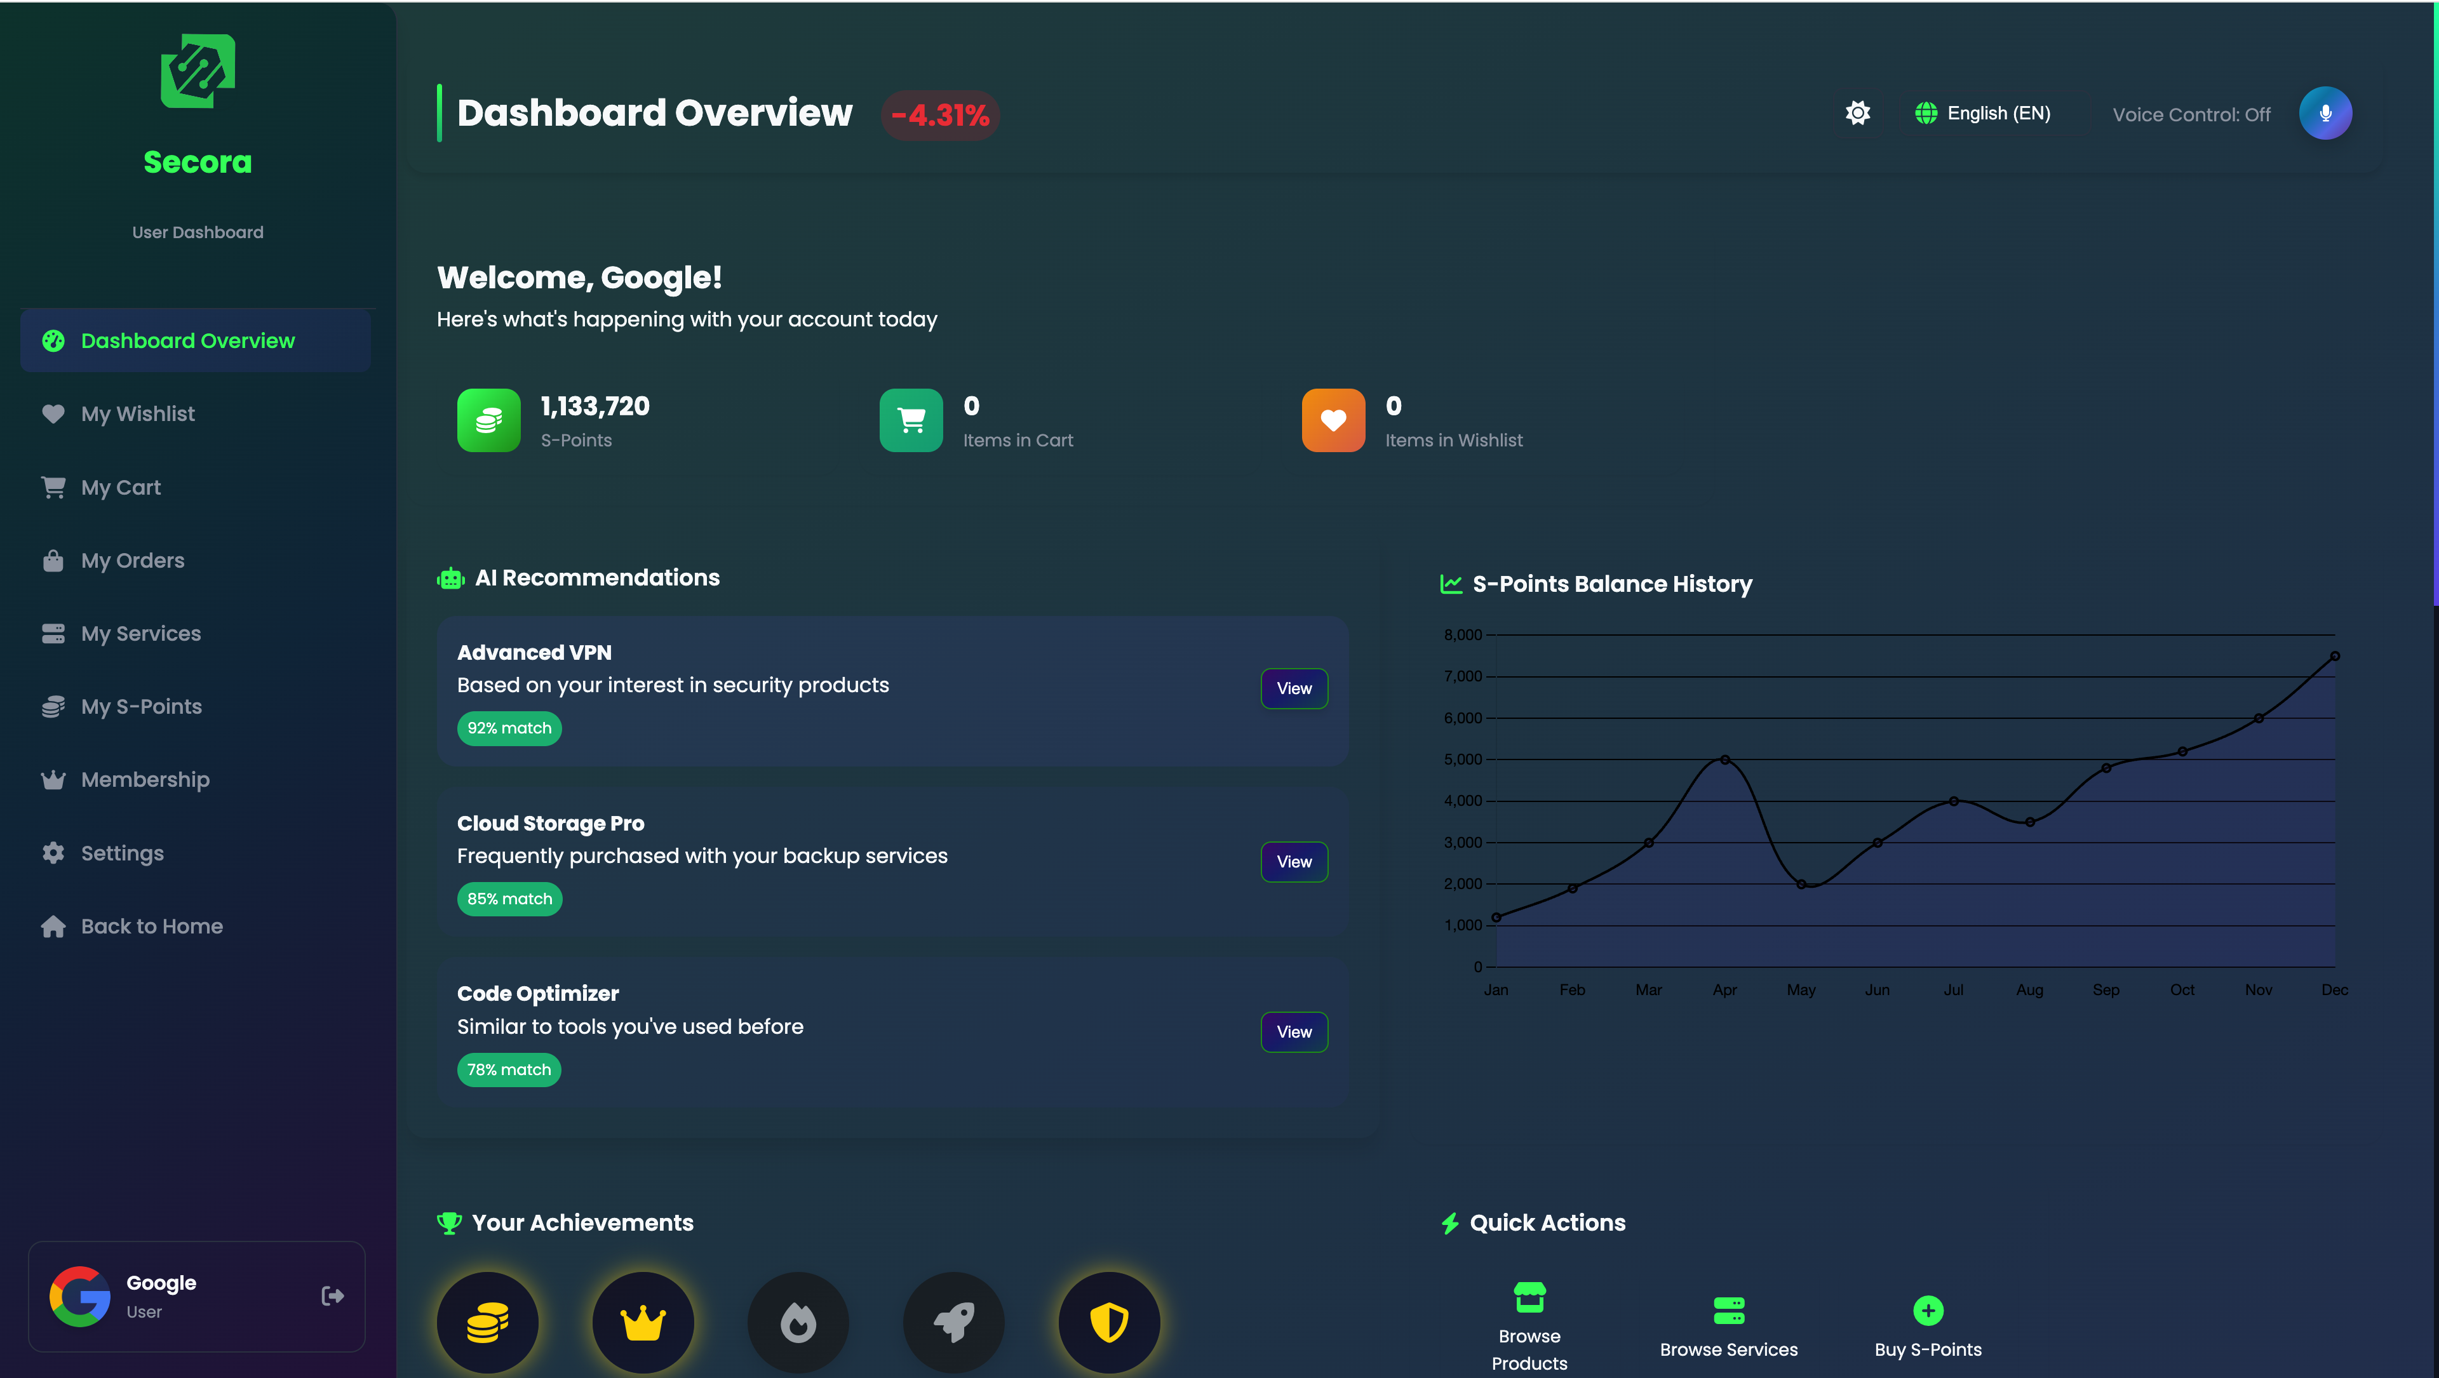Select the shield achievement badge
Viewport: 2439px width, 1378px height.
click(x=1109, y=1322)
